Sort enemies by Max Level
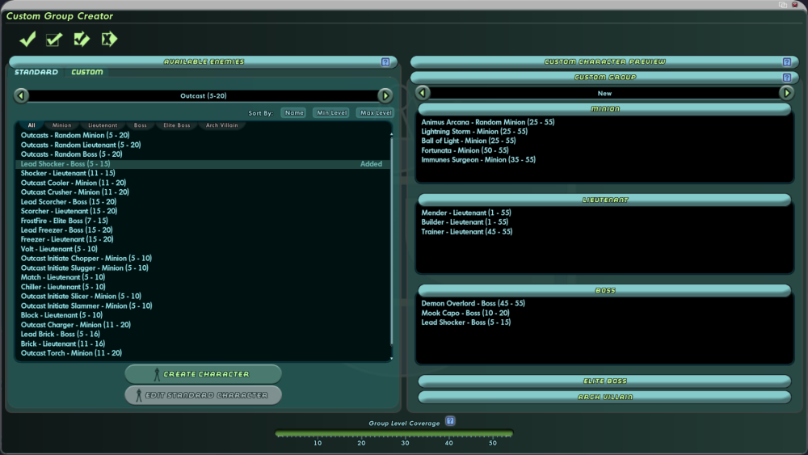This screenshot has width=808, height=455. pos(376,113)
